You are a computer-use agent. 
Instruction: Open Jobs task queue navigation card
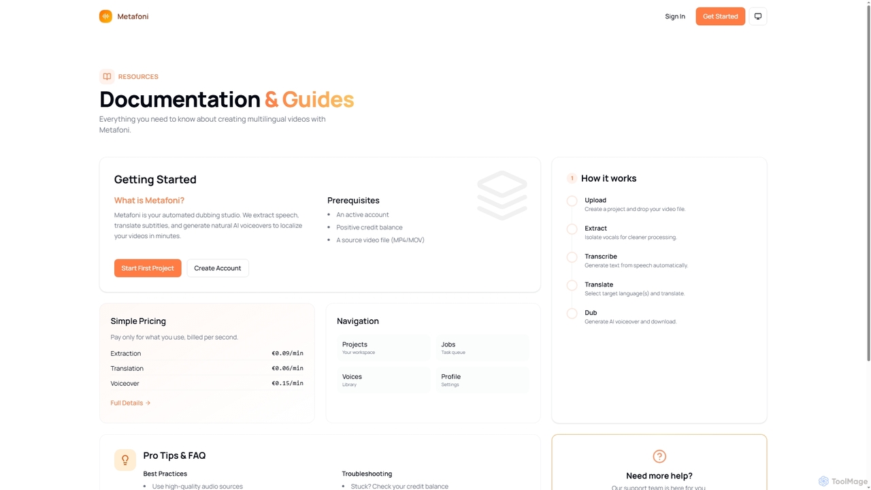pos(482,348)
